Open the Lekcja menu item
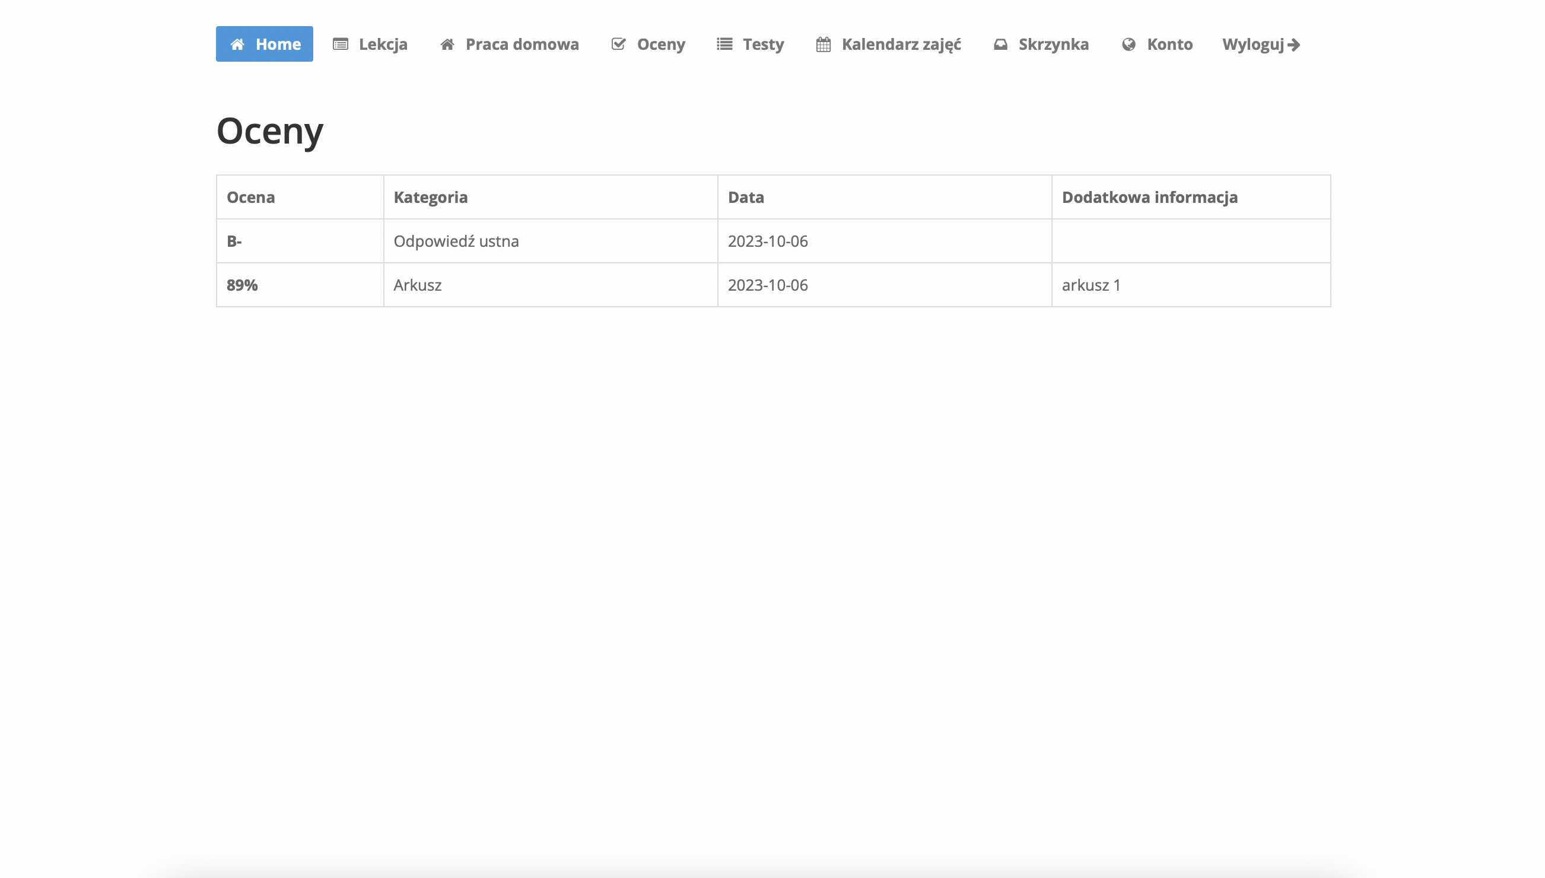Screen dimensions: 1545x878 382,44
